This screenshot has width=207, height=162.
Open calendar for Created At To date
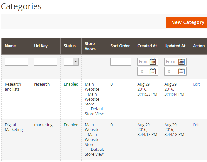tap(153, 71)
